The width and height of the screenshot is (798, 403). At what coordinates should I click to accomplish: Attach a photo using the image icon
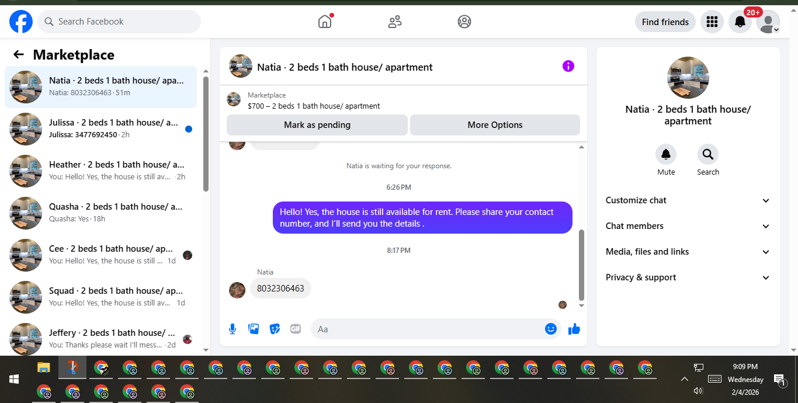[x=254, y=329]
